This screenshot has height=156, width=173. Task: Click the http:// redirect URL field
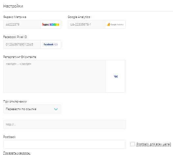coord(65,125)
